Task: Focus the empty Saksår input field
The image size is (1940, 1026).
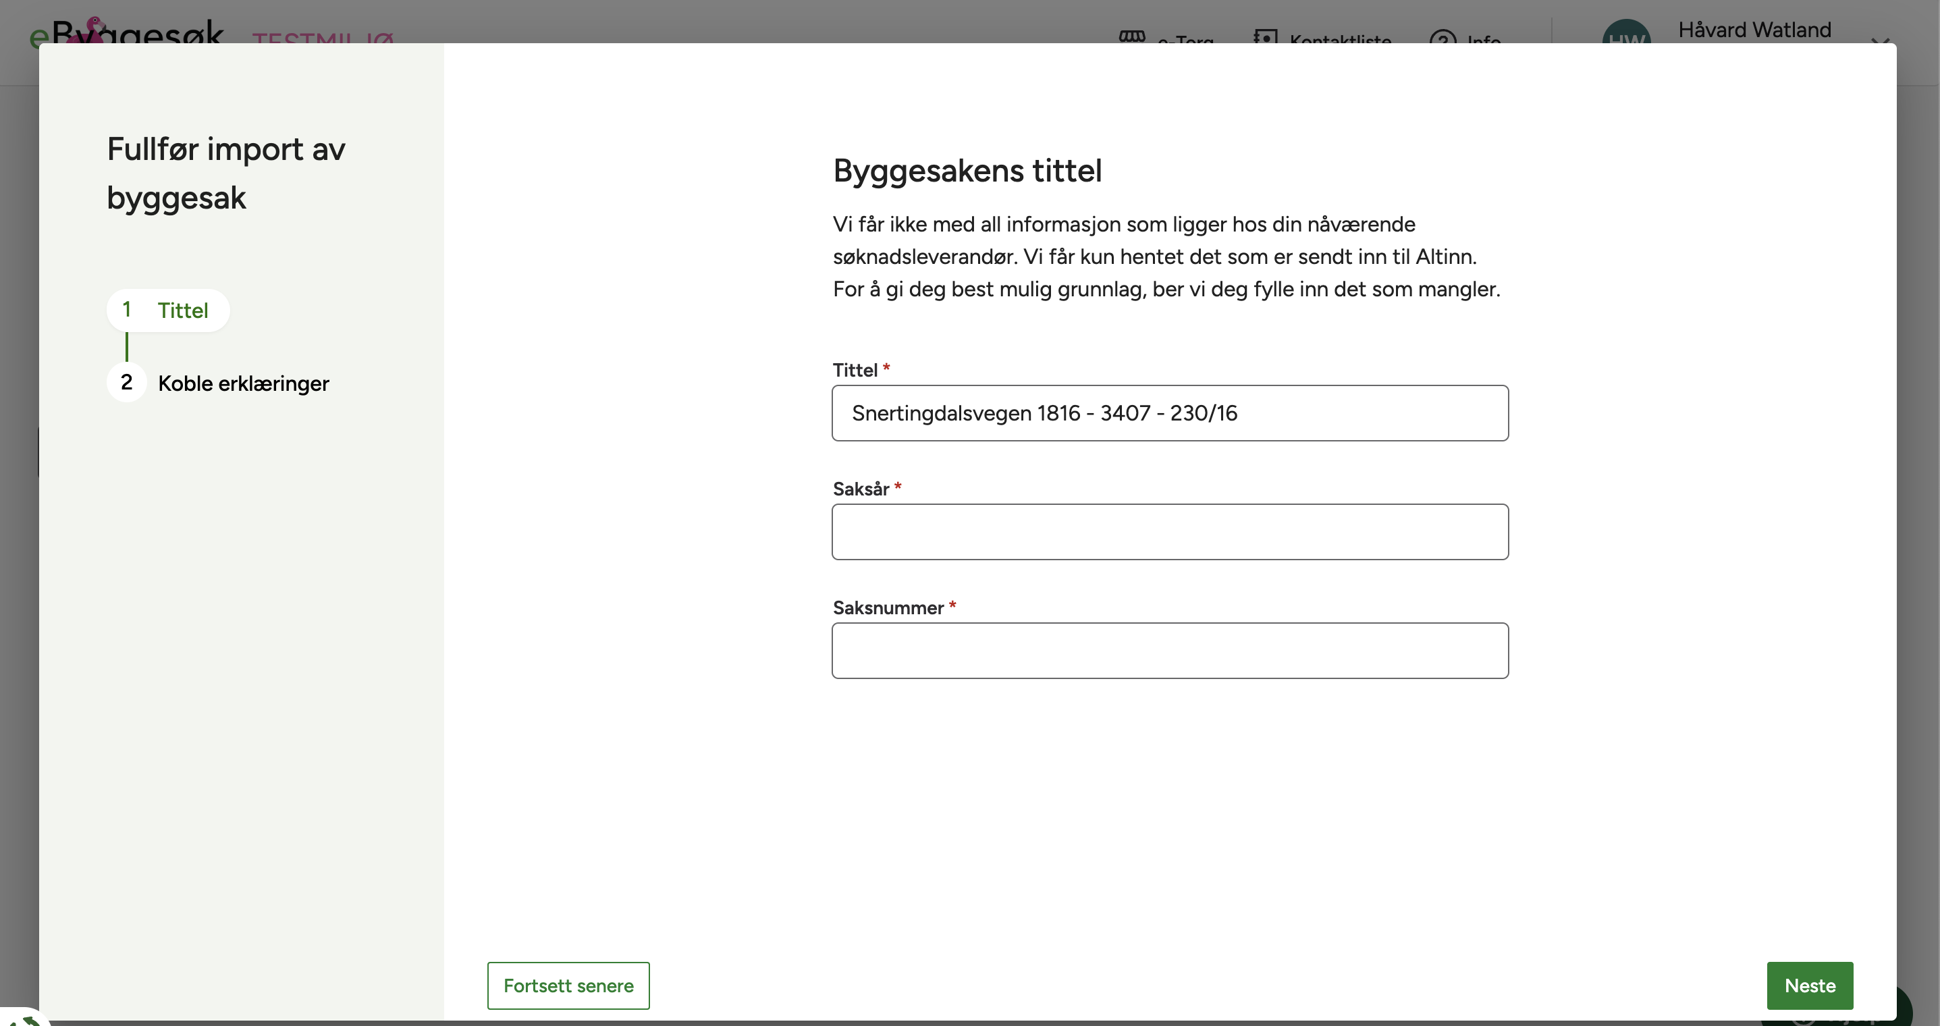Action: pyautogui.click(x=1170, y=532)
